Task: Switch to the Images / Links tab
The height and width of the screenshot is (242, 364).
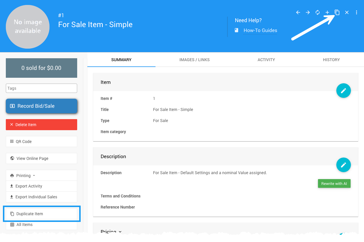Action: pos(194,60)
